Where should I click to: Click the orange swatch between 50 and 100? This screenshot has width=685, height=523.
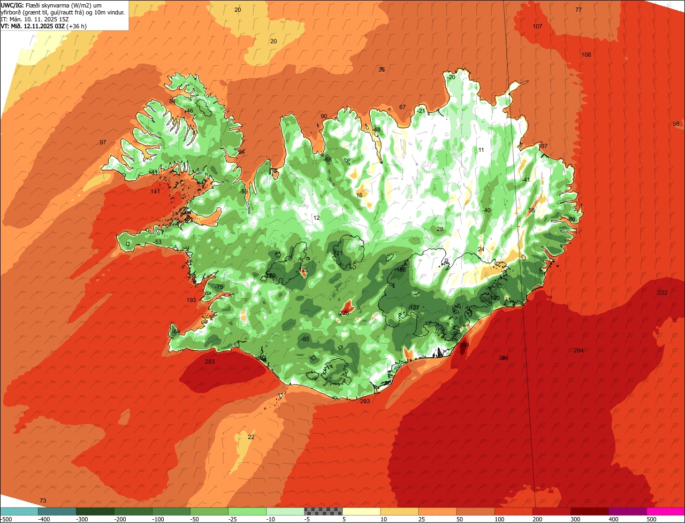click(x=476, y=511)
